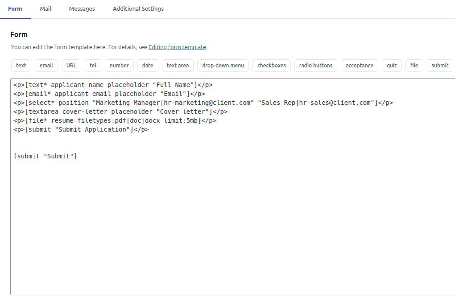
Task: Select the Form tab
Action: [15, 8]
